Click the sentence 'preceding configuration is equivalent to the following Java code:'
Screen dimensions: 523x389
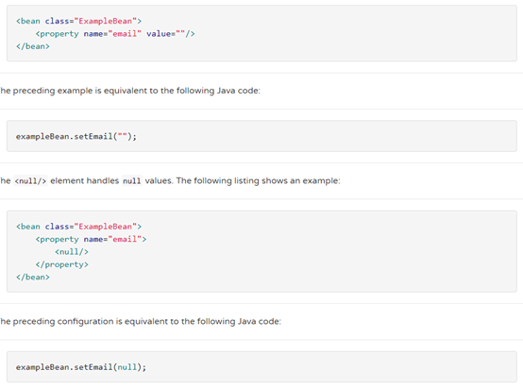(146, 322)
